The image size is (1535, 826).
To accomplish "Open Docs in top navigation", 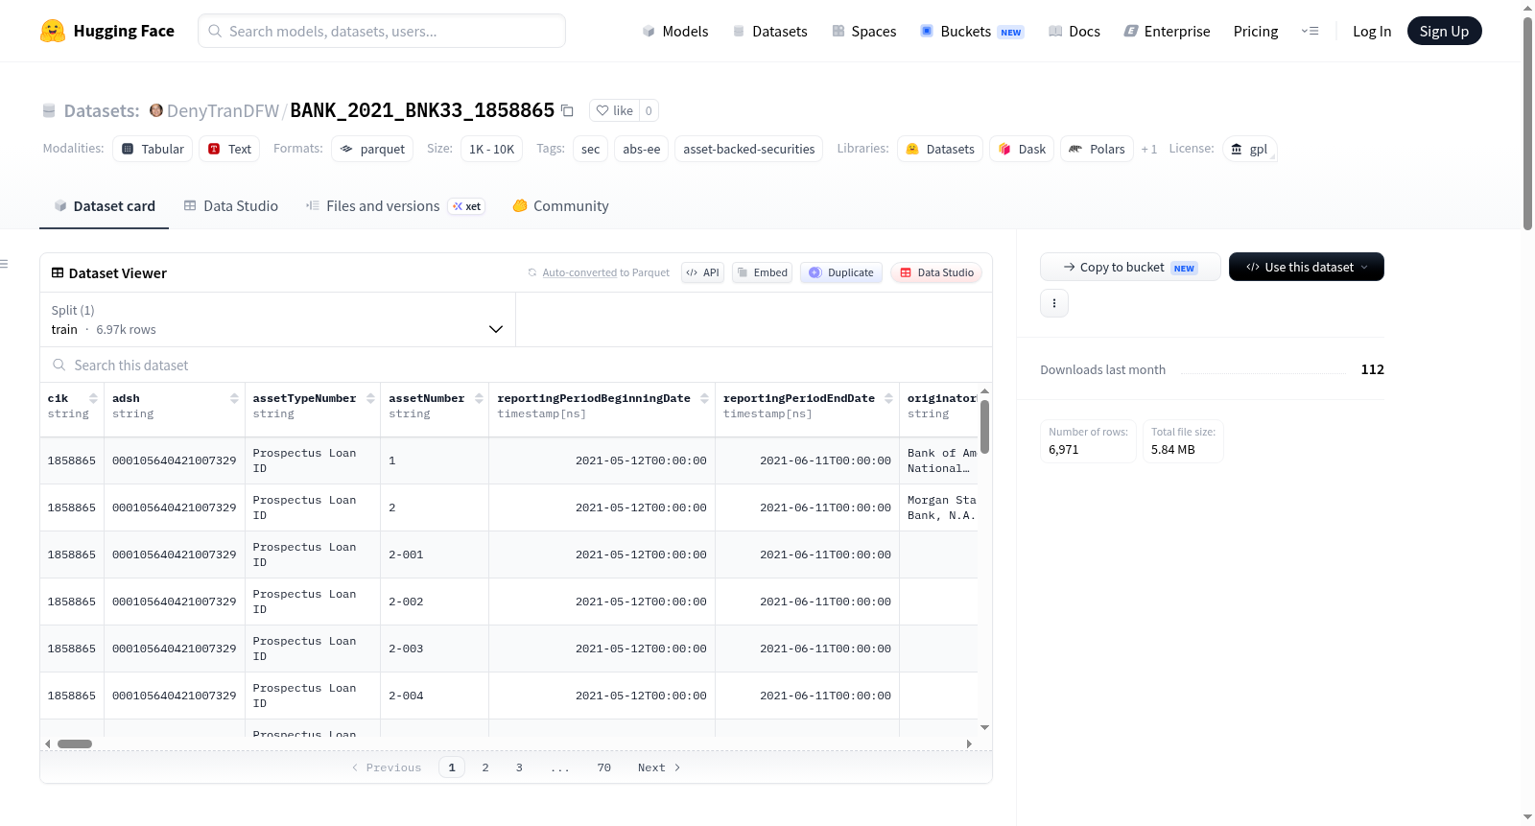I will point(1074,31).
